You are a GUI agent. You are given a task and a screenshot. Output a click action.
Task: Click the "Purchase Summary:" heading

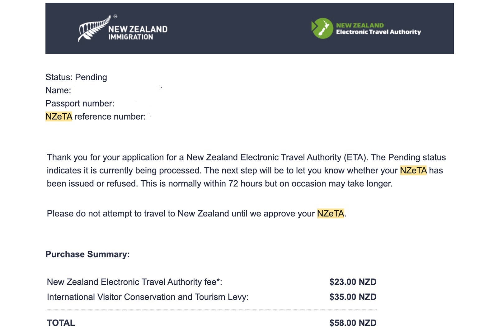point(87,254)
